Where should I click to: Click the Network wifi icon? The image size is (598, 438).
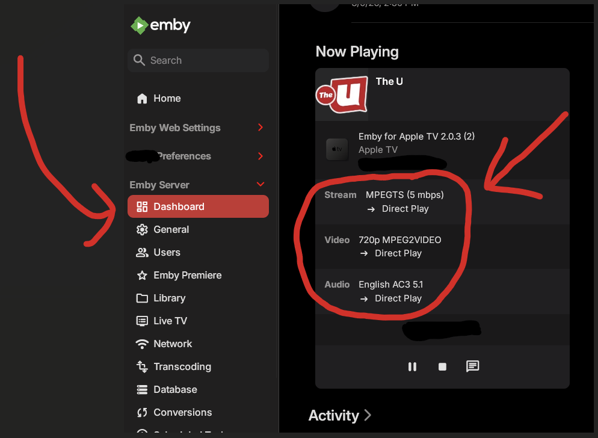(142, 344)
